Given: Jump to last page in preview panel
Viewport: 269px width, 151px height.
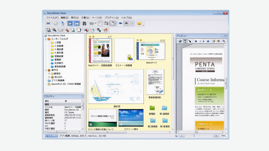Looking at the screenshot, I should click(x=208, y=41).
